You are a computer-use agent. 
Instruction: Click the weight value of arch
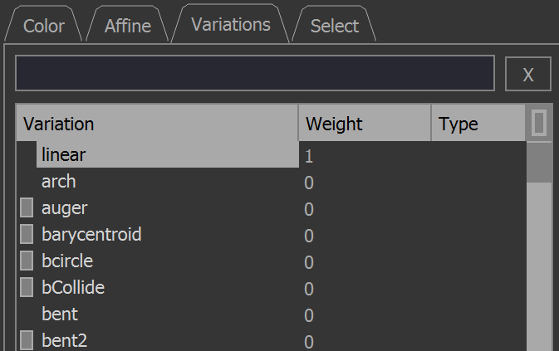point(309,183)
